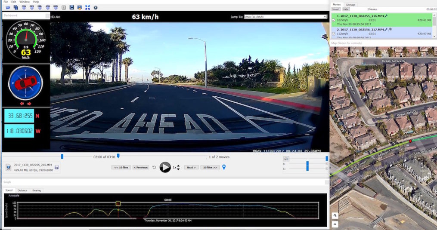Switch graph to Distance tab
Screen dimensions: 437x230
click(x=22, y=190)
